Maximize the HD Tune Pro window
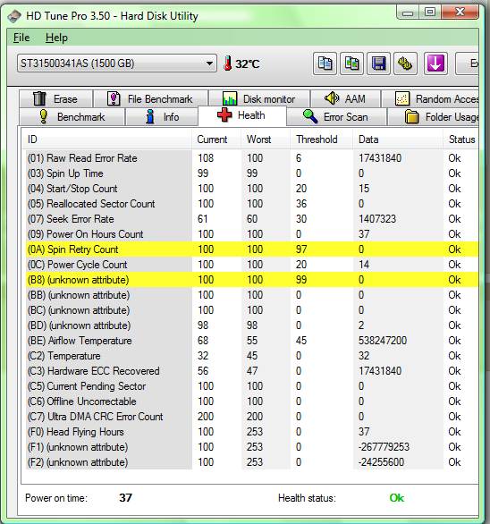Viewport: 490px width, 524px height. click(429, 13)
